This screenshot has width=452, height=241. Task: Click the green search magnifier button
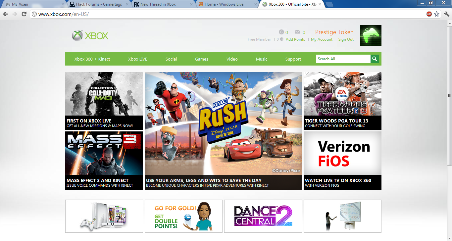(375, 59)
